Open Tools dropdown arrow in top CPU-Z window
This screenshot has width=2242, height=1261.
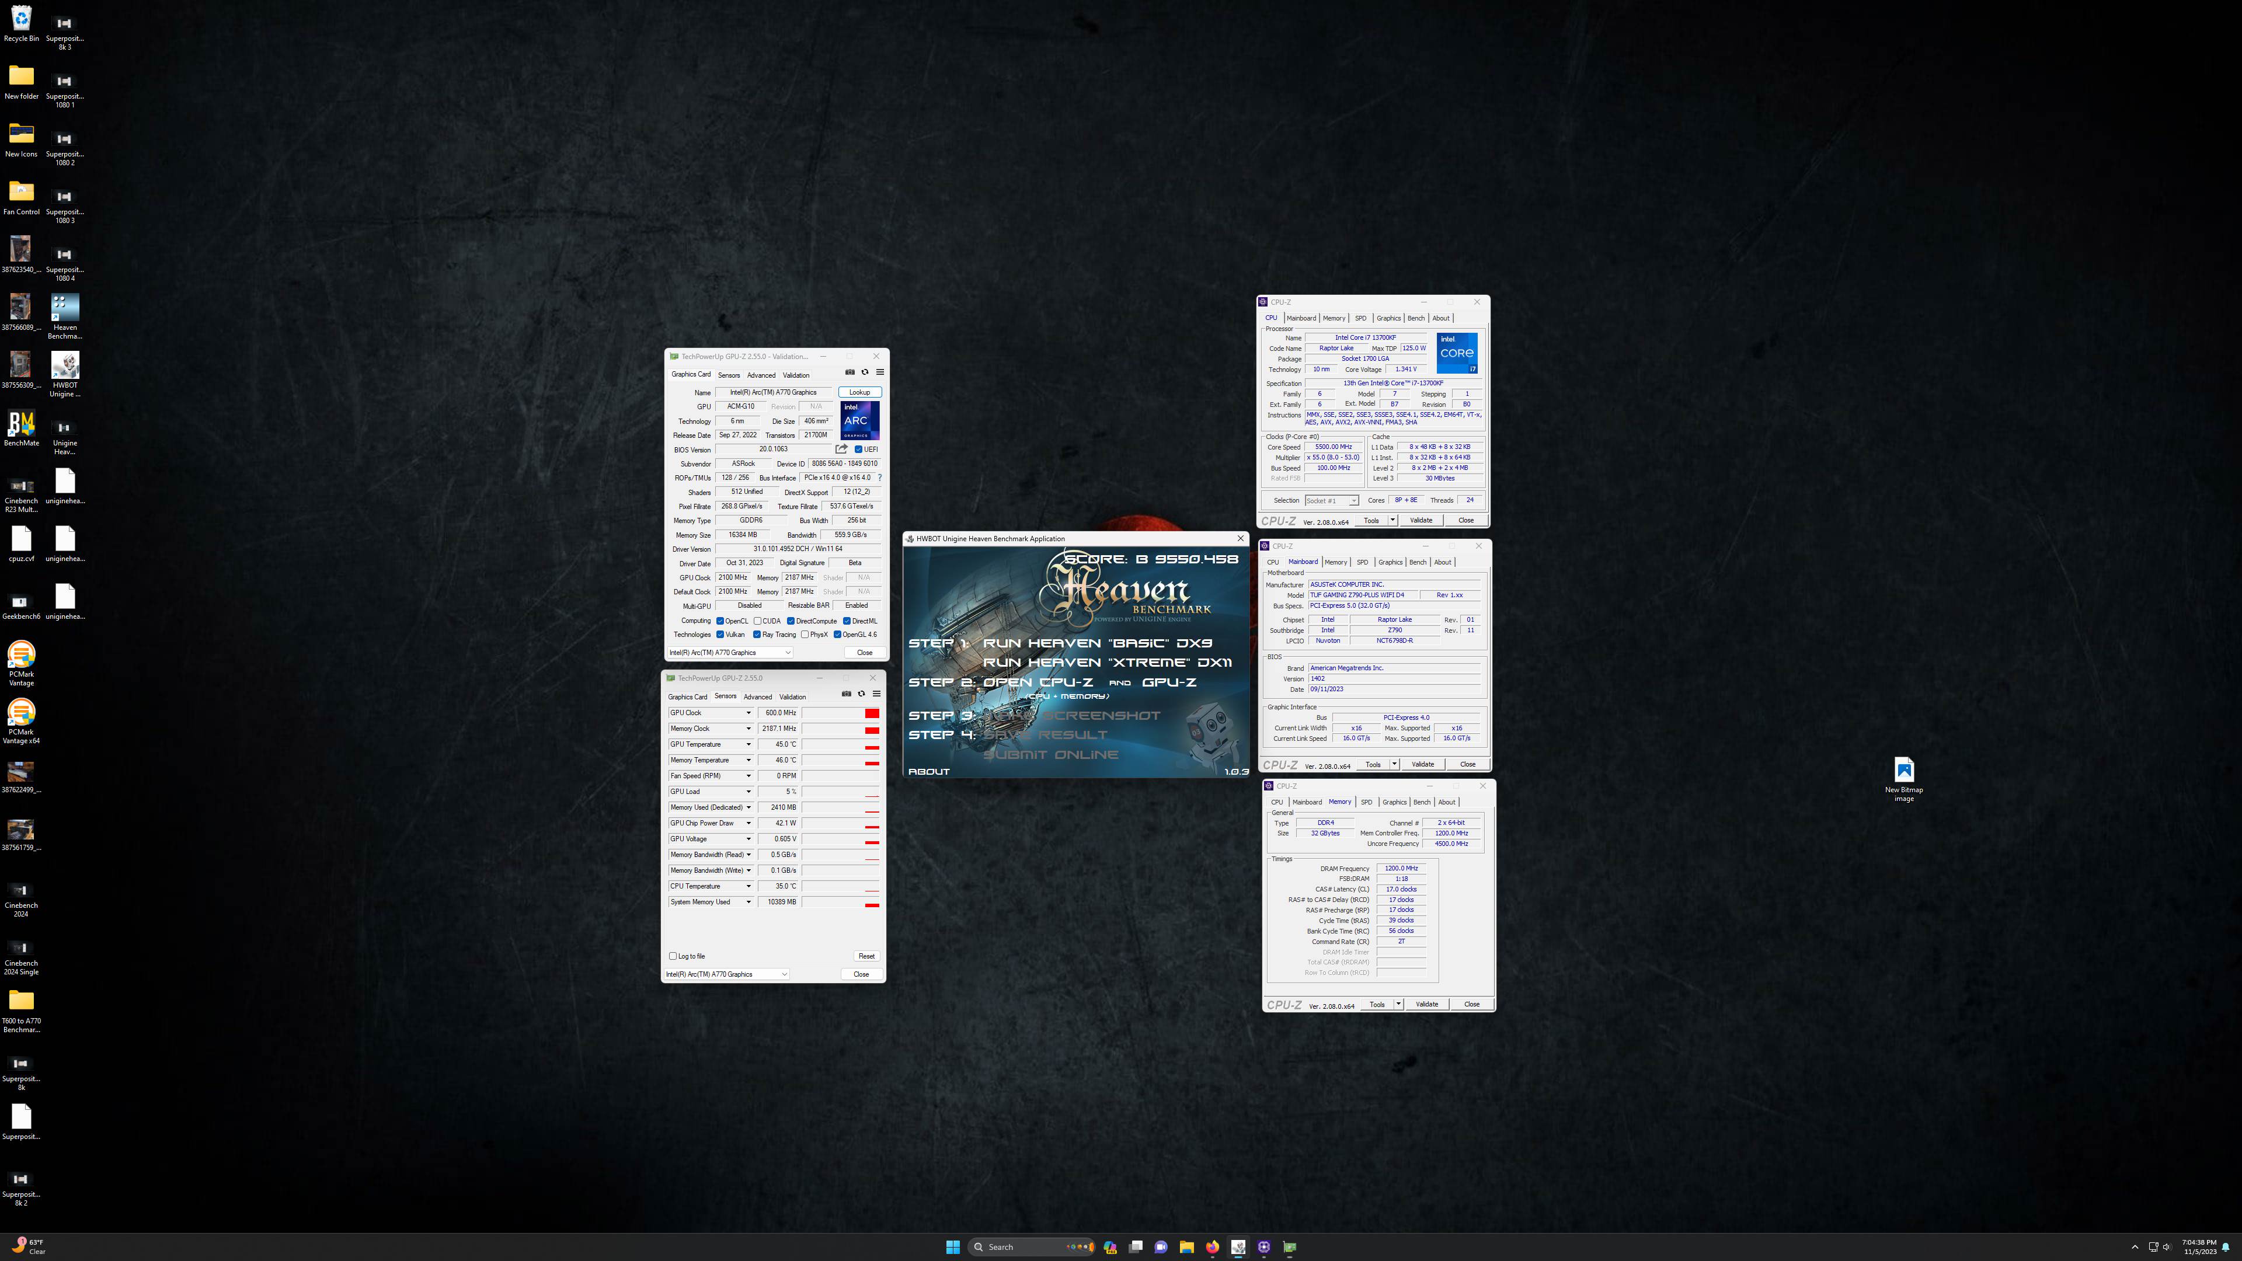point(1392,520)
